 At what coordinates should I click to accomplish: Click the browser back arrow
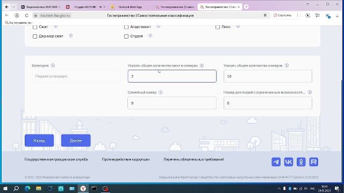(x=7, y=16)
